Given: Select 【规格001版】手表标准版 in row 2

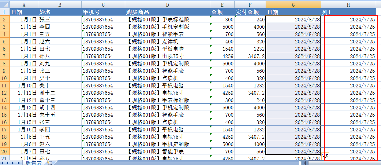Looking at the screenshot, I should [167, 20].
